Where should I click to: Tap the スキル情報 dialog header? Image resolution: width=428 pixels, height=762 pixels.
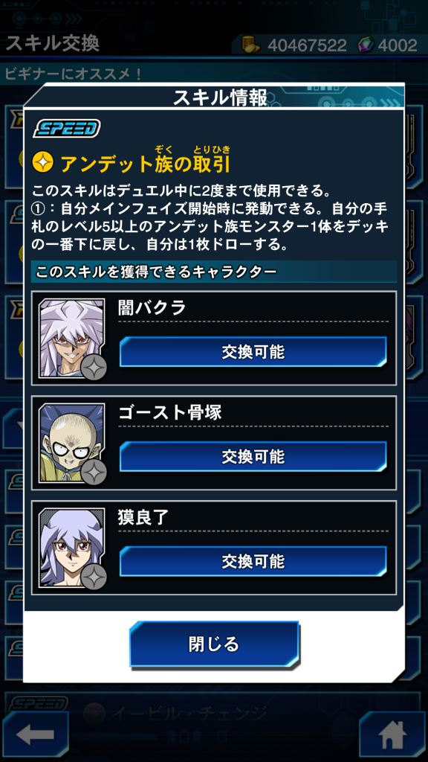pyautogui.click(x=220, y=97)
